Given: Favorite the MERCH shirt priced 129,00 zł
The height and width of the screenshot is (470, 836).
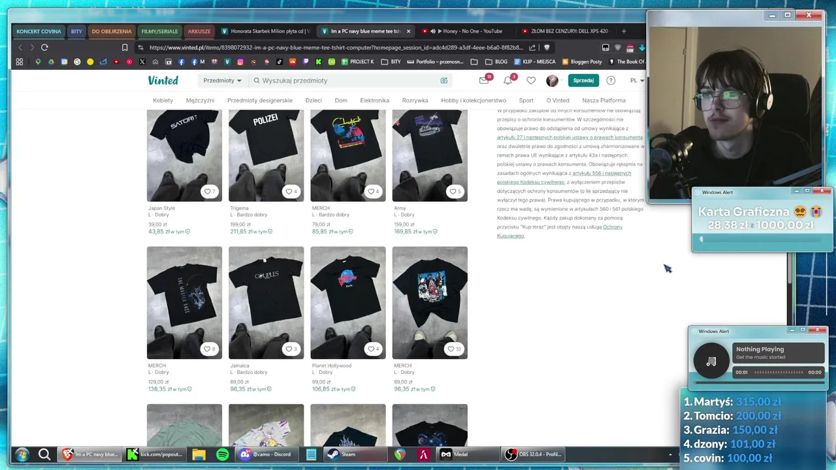Looking at the screenshot, I should coord(210,349).
